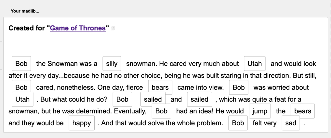This screenshot has height=138, width=331.
Task: Select the first 'sailed' word box
Action: (153, 99)
